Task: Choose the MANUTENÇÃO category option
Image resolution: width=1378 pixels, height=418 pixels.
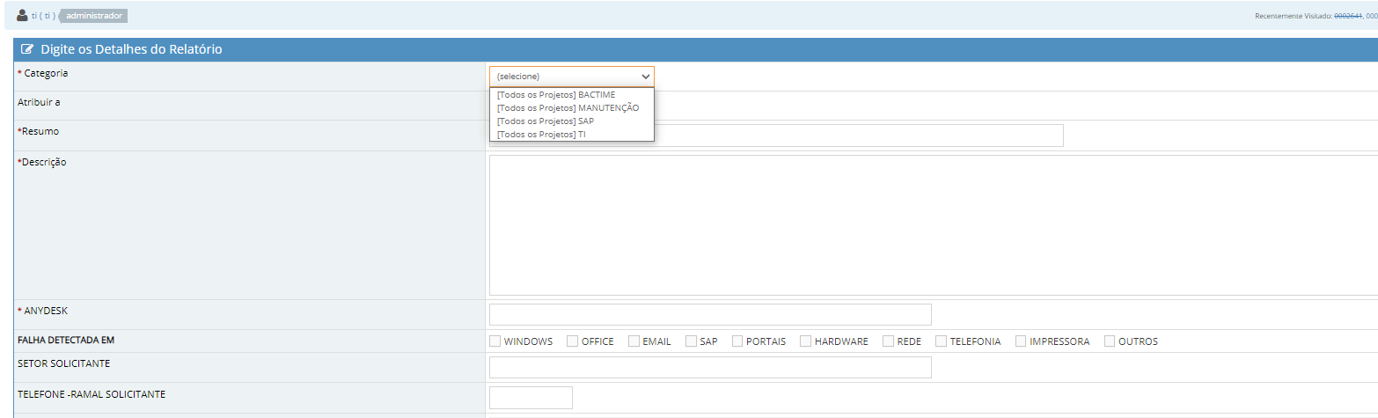Action: click(x=568, y=107)
